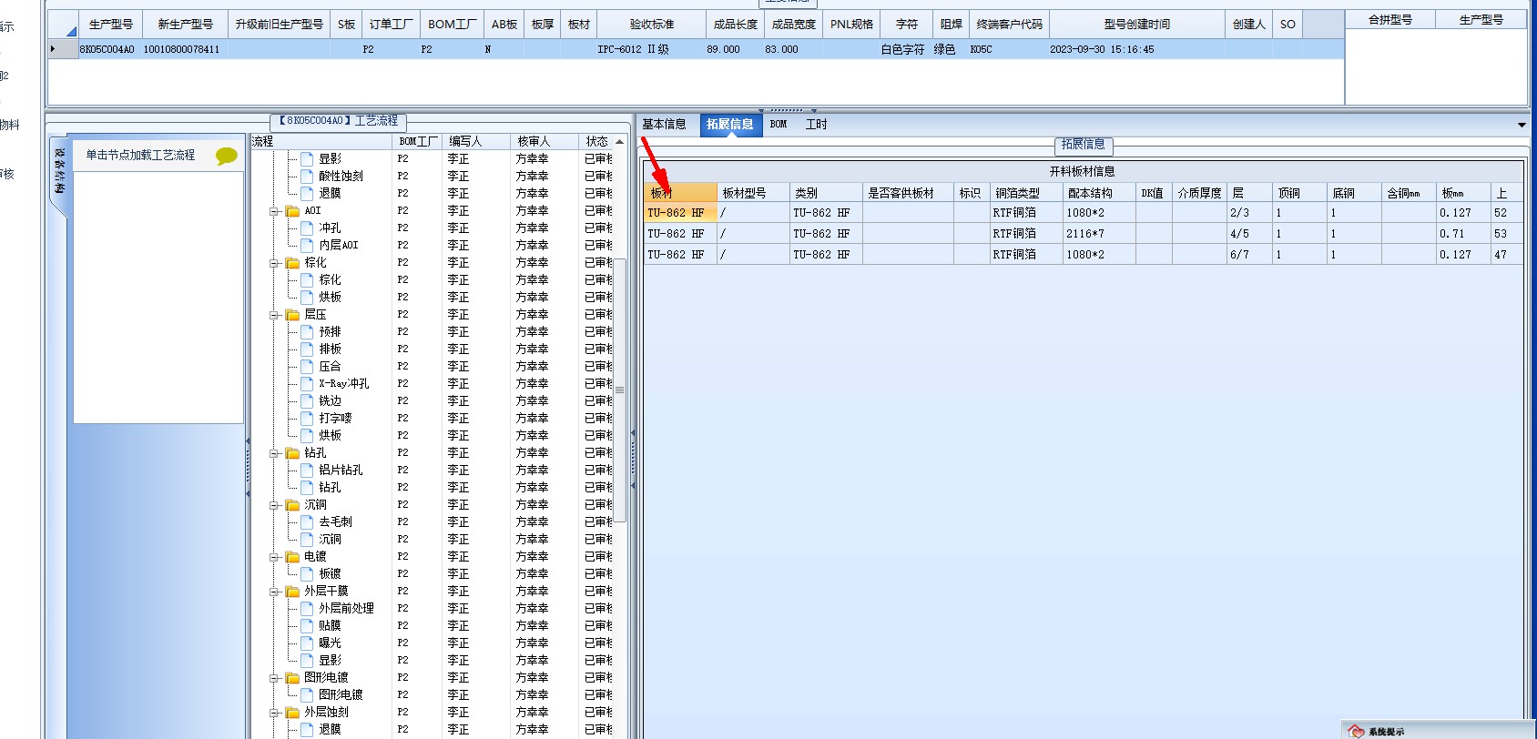Click the document icon for 铣边
The width and height of the screenshot is (1537, 739).
[307, 400]
